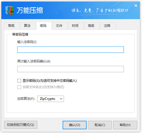The height and width of the screenshot is (133, 142).
Task: Open the 注释 tab
Action: point(108,26)
